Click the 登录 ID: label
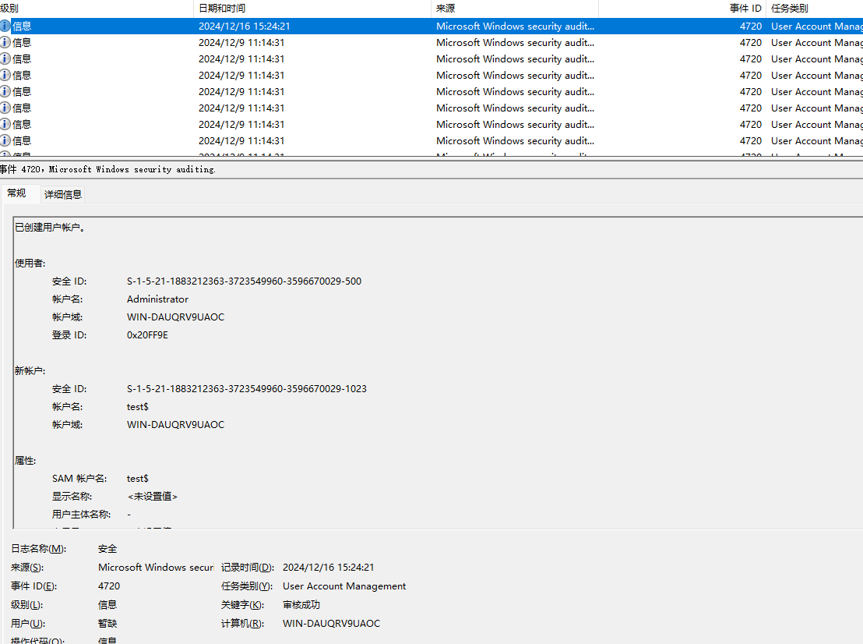The width and height of the screenshot is (863, 644). (x=69, y=335)
